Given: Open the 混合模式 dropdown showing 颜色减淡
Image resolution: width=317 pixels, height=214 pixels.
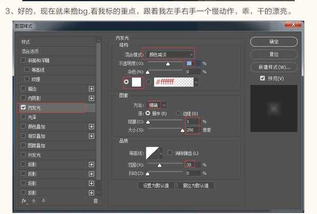Looking at the screenshot, I should click(171, 54).
